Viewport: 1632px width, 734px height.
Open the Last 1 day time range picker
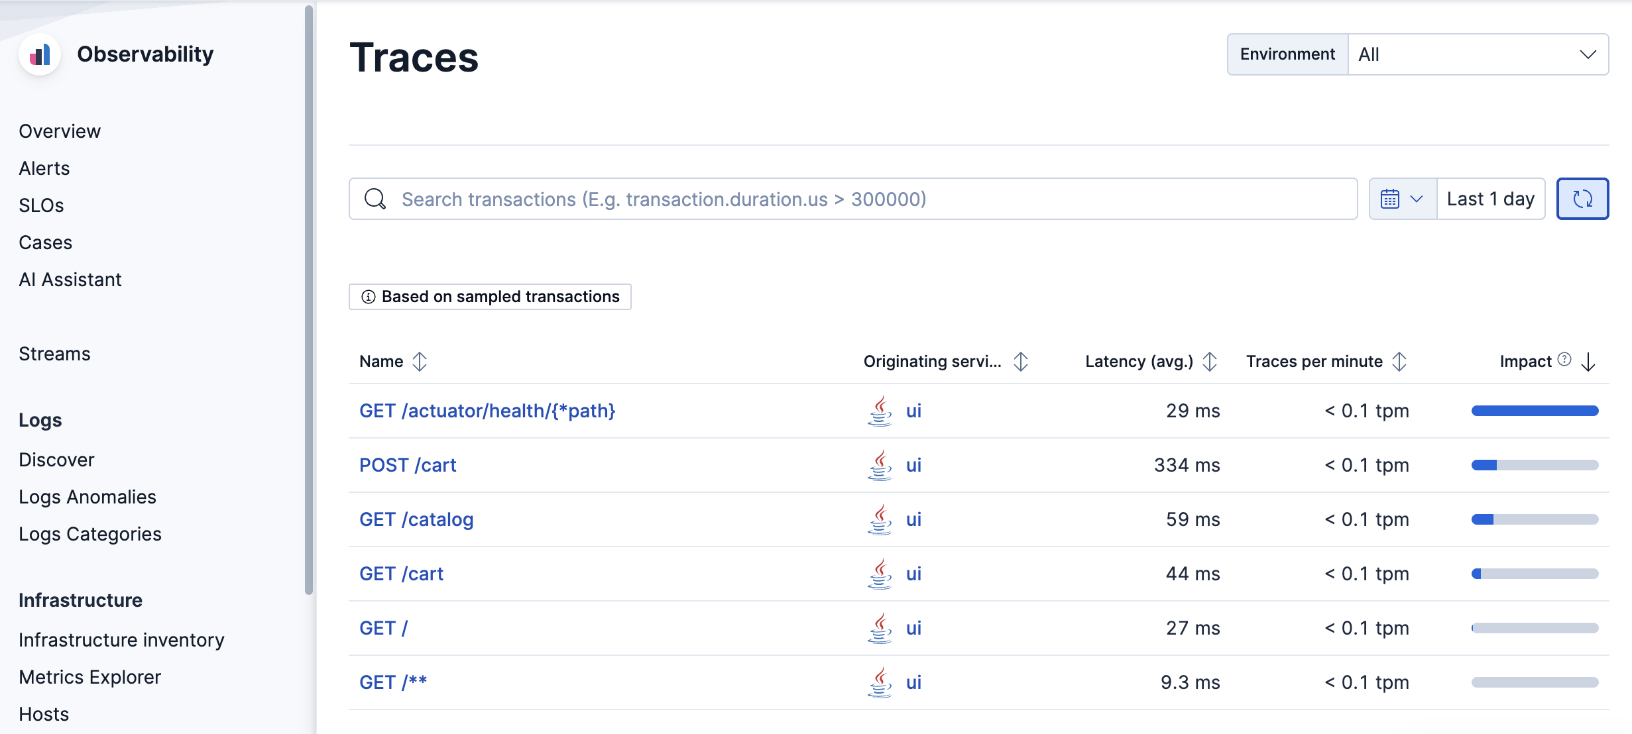point(1490,199)
